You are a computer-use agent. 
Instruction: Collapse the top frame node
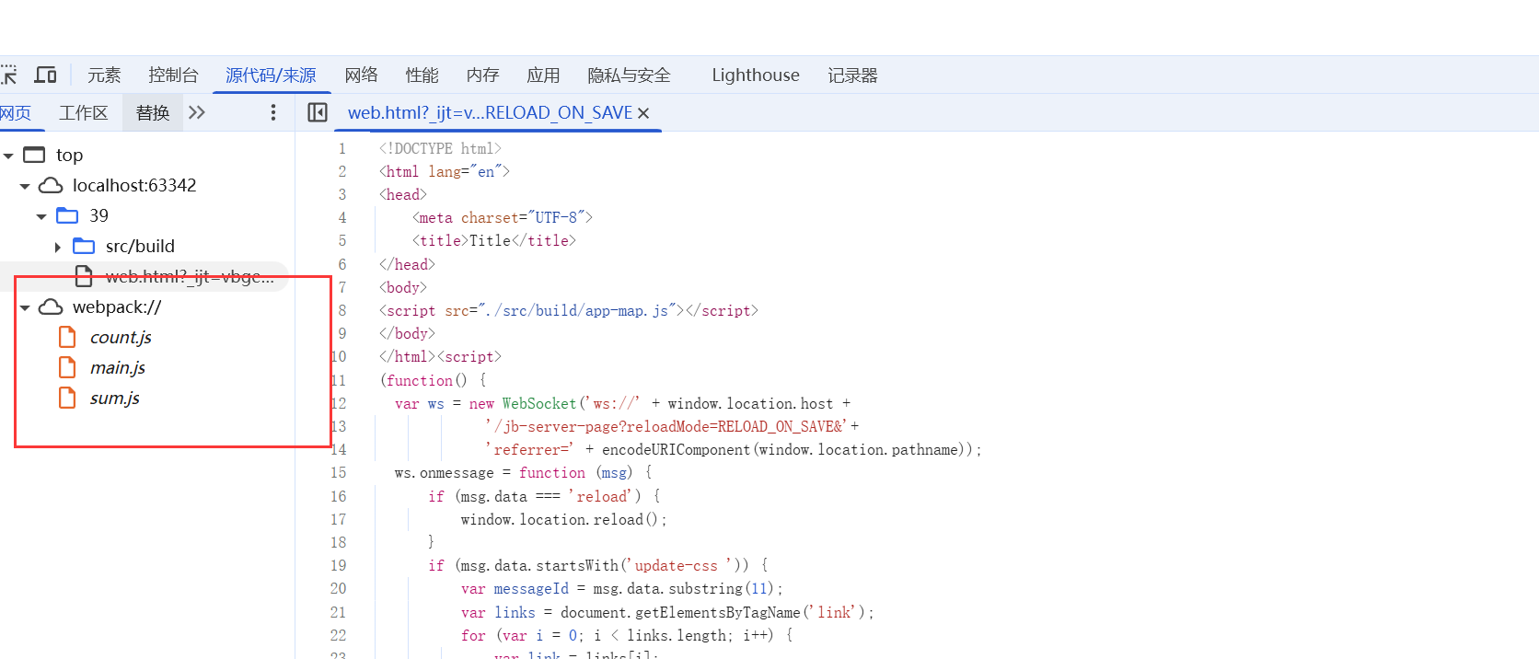(x=8, y=156)
